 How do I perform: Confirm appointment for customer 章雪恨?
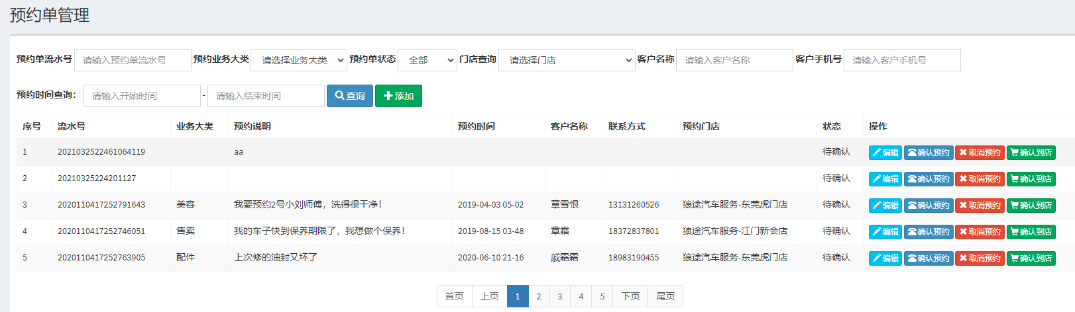(x=929, y=206)
